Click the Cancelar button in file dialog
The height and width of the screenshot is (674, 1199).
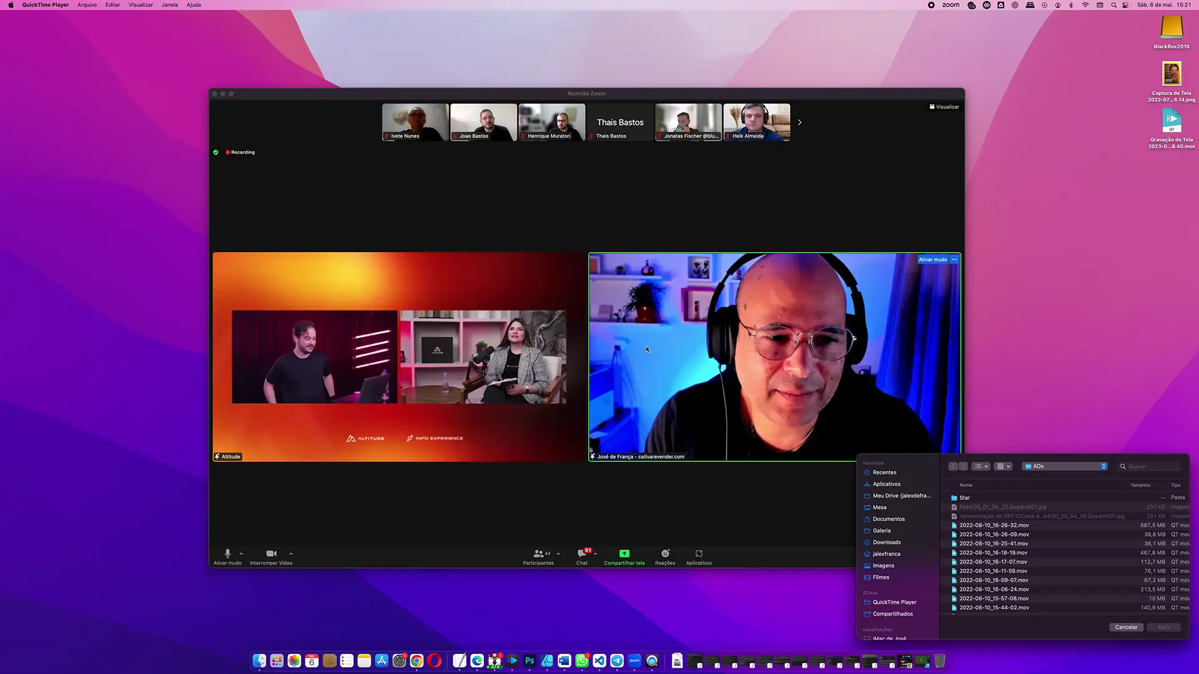(x=1126, y=627)
